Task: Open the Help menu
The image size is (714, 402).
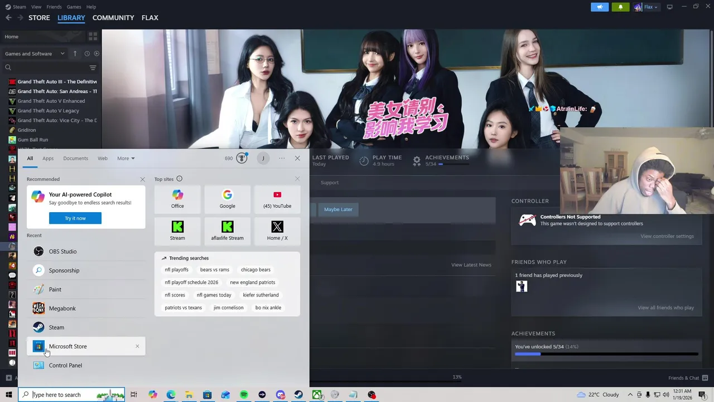Action: pos(91,7)
